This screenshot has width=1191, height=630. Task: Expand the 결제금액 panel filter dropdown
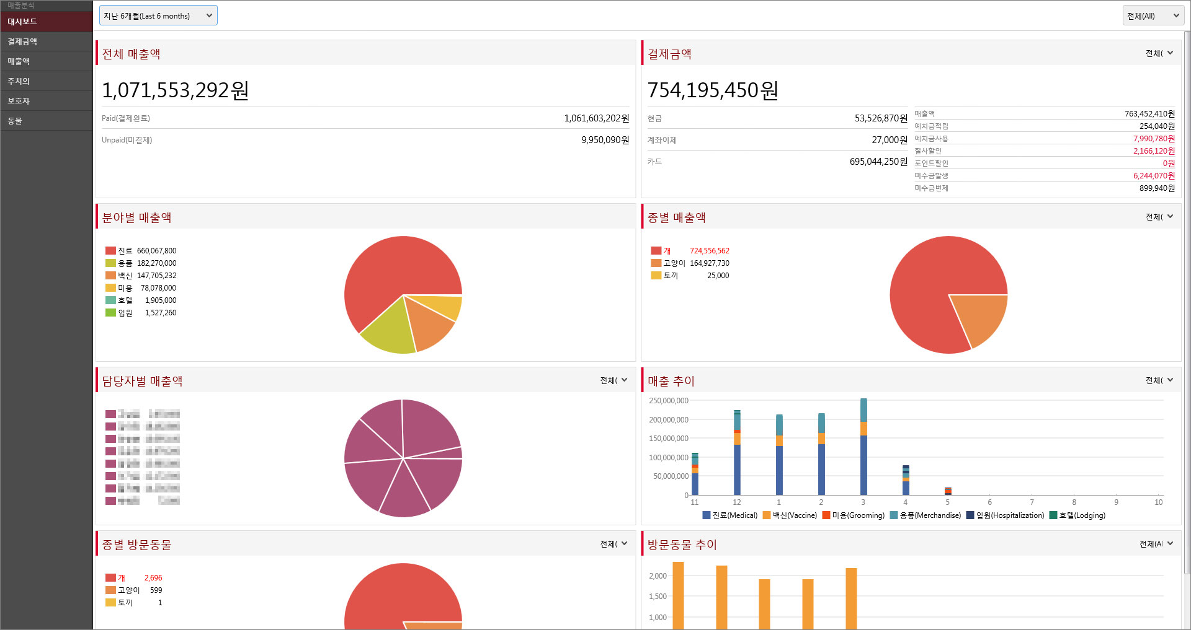click(x=1159, y=53)
